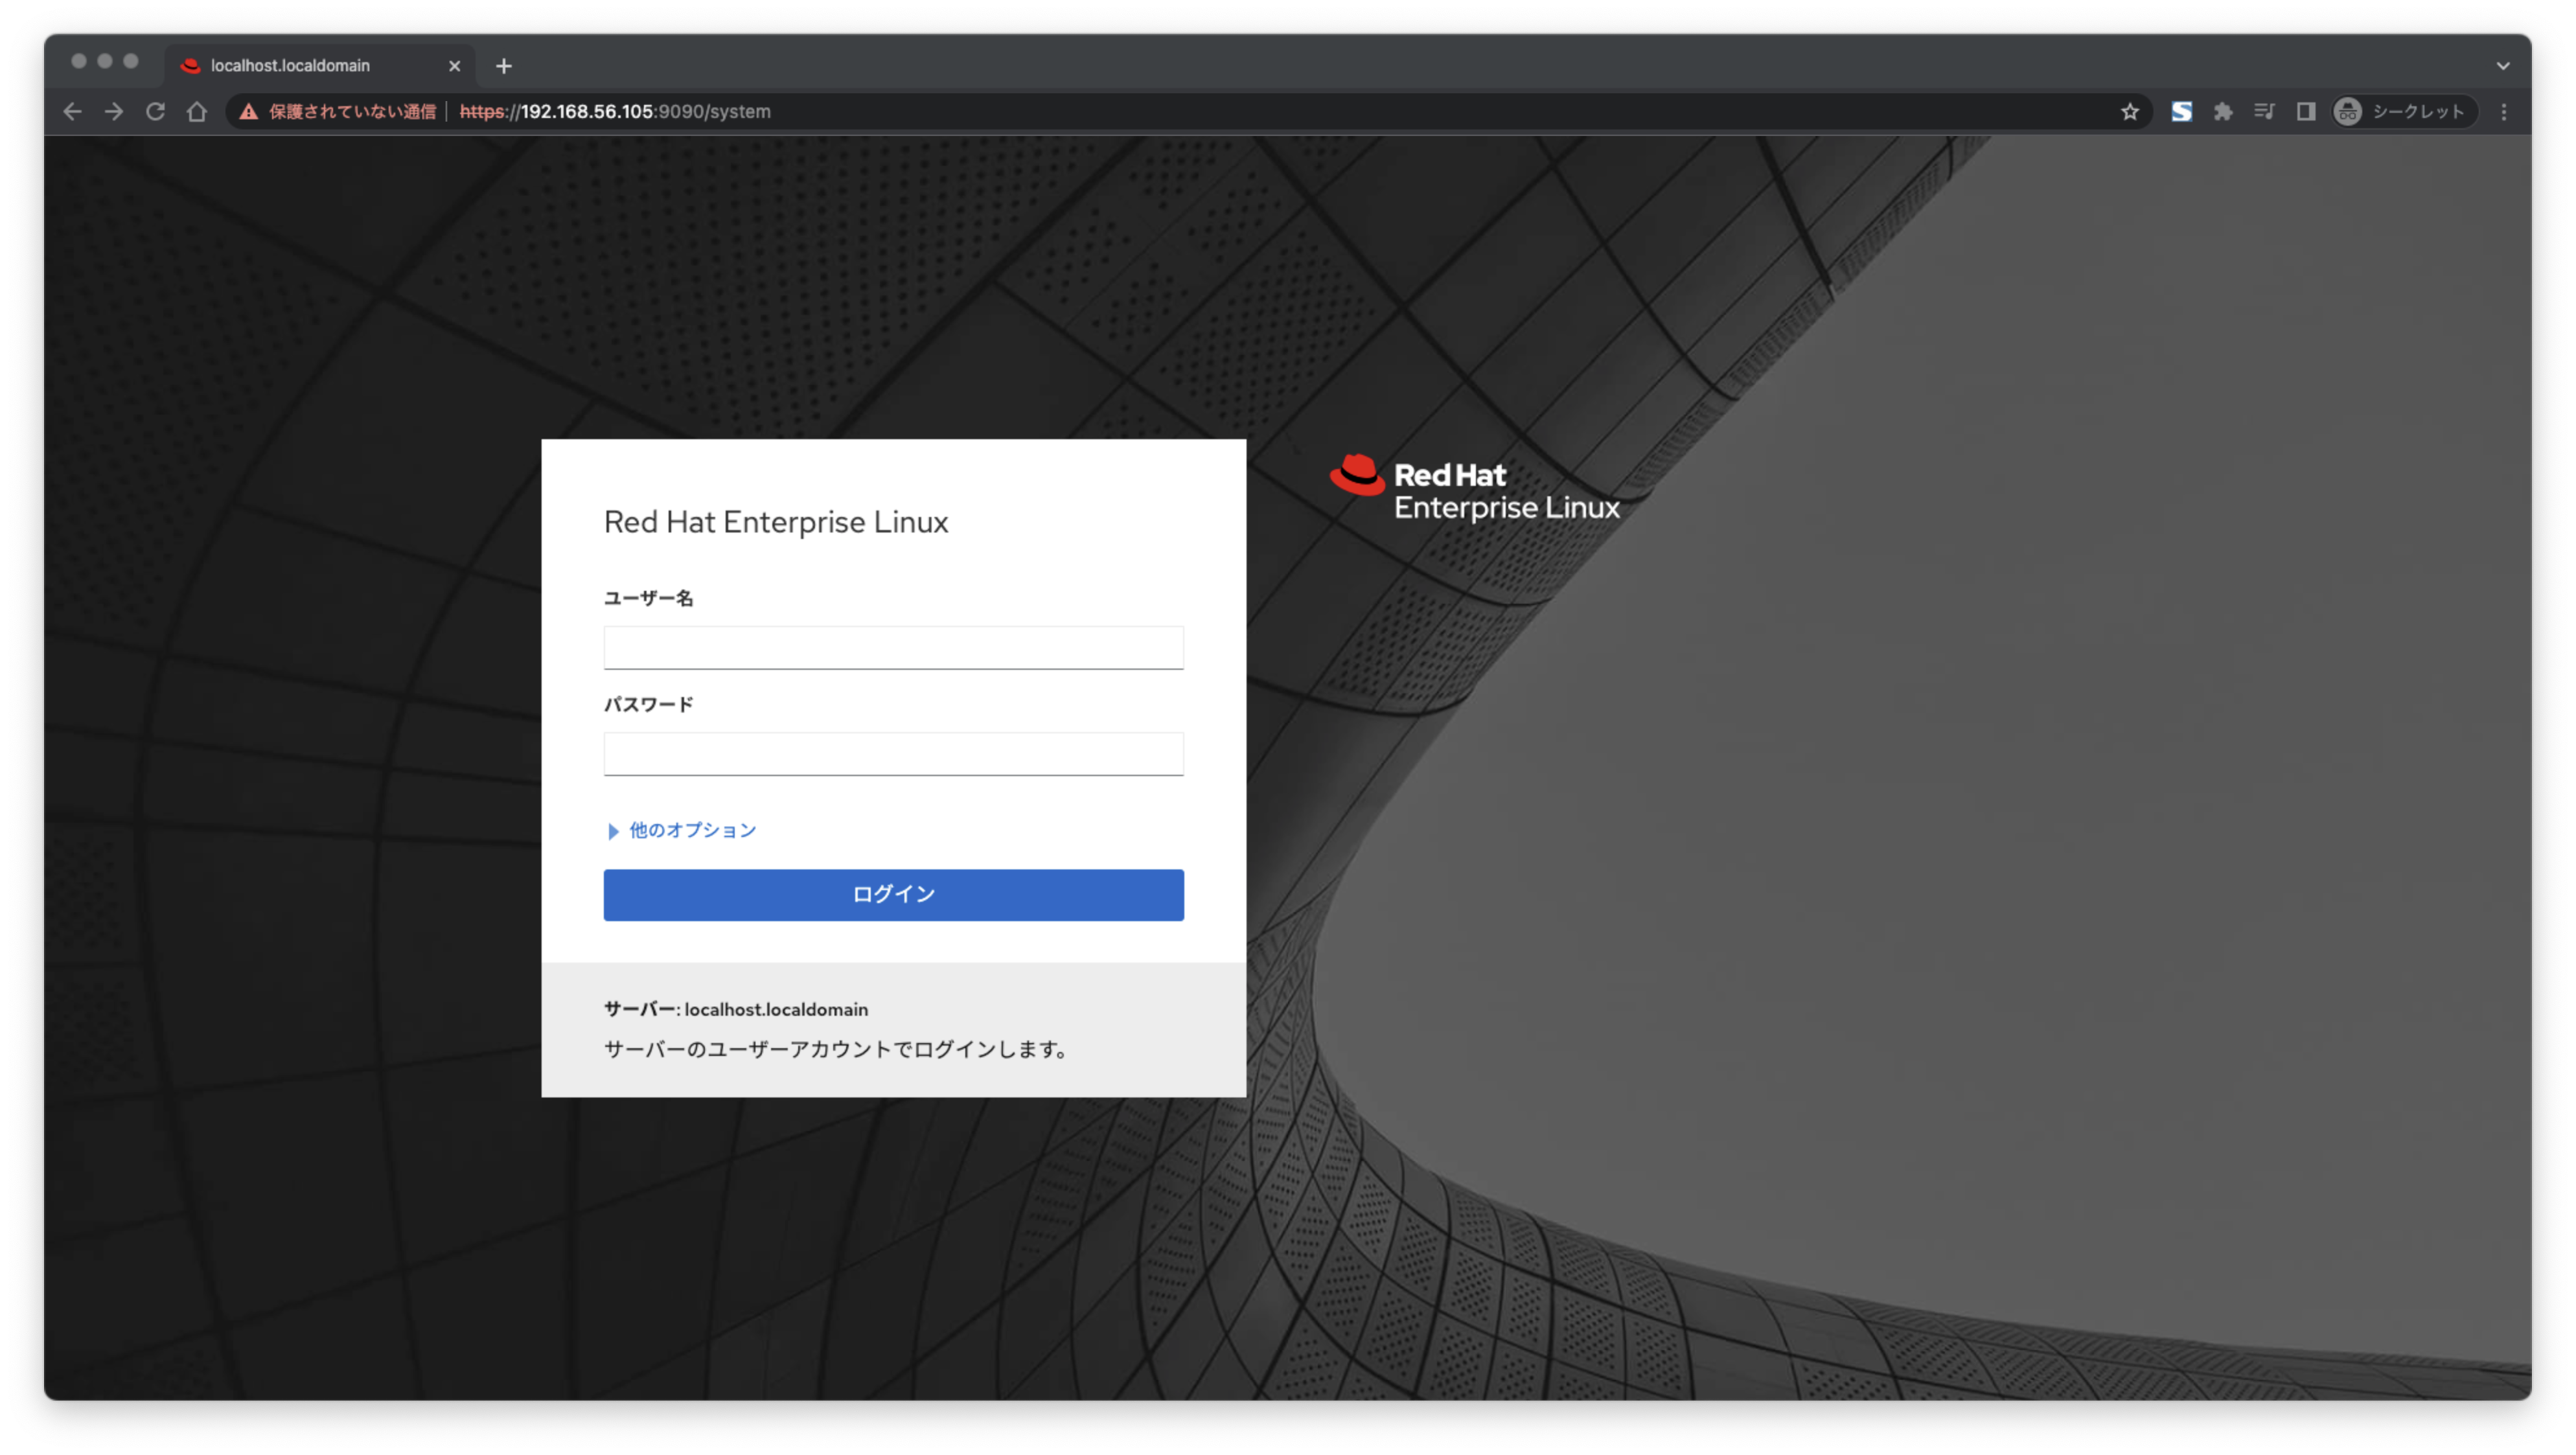Click the media playlist control icon
Image resolution: width=2576 pixels, height=1455 pixels.
[2264, 112]
